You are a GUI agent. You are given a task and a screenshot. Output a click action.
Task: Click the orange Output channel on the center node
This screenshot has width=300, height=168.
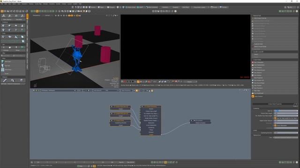point(151,134)
